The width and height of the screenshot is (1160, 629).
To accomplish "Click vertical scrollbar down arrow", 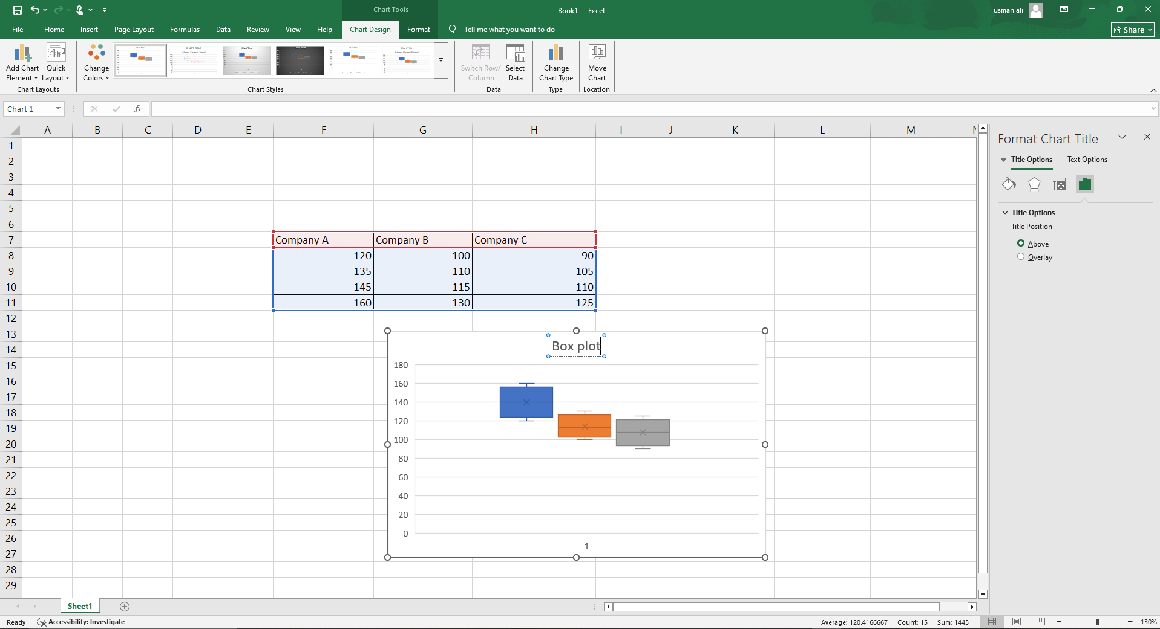I will [983, 595].
